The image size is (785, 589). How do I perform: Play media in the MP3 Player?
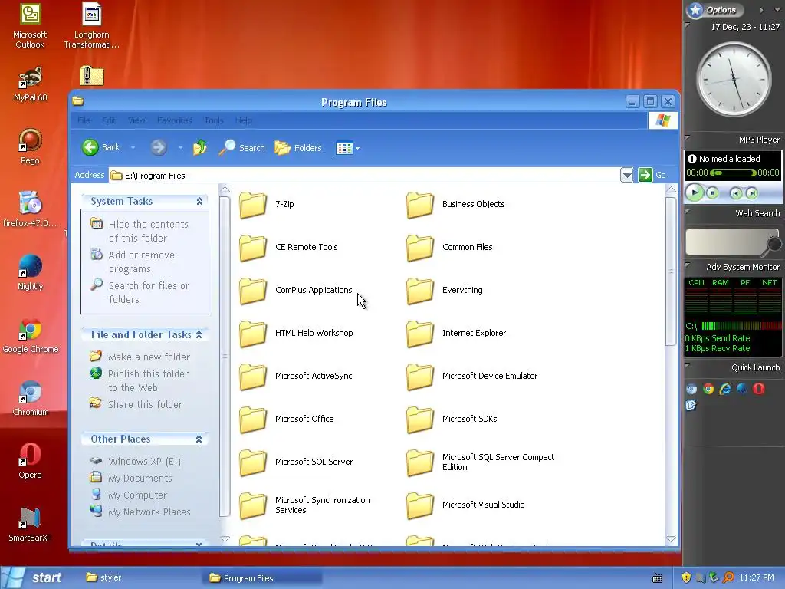coord(695,192)
